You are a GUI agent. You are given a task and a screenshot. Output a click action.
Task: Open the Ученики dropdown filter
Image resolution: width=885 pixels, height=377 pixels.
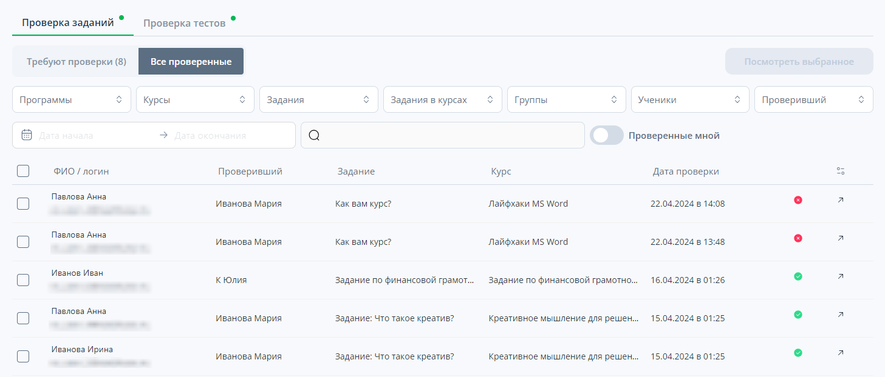click(x=689, y=100)
